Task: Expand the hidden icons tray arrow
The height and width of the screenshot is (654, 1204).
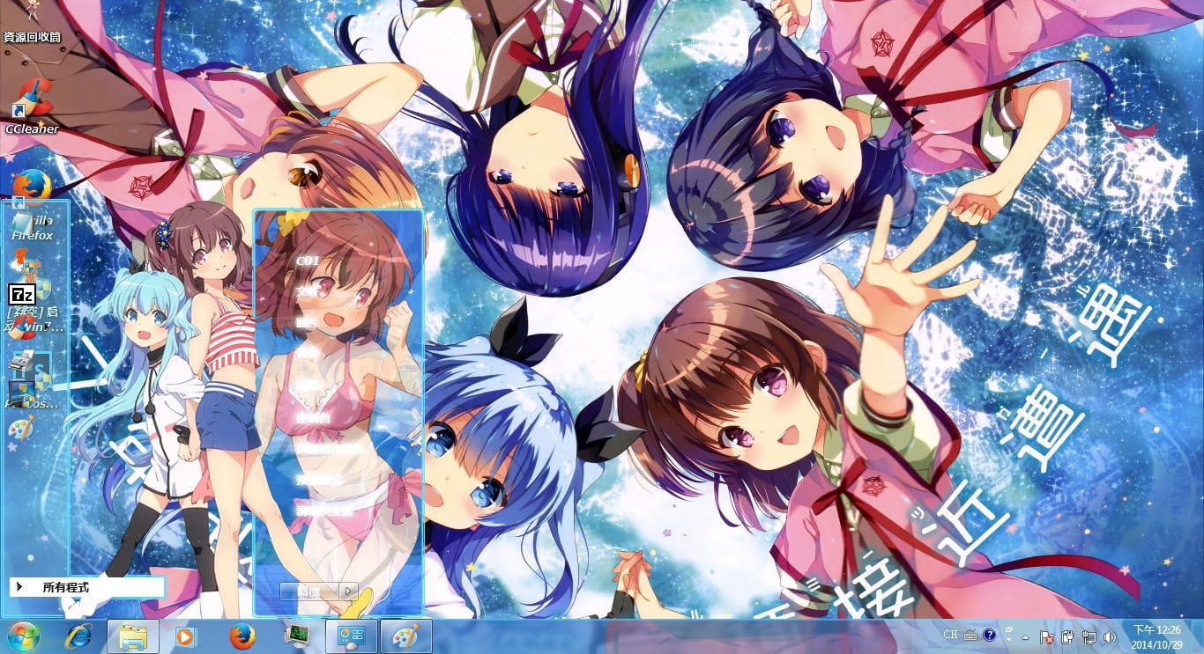Action: click(1026, 636)
